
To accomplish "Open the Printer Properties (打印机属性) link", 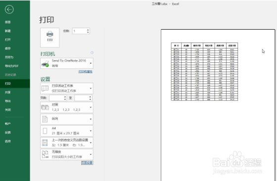I will pos(86,72).
